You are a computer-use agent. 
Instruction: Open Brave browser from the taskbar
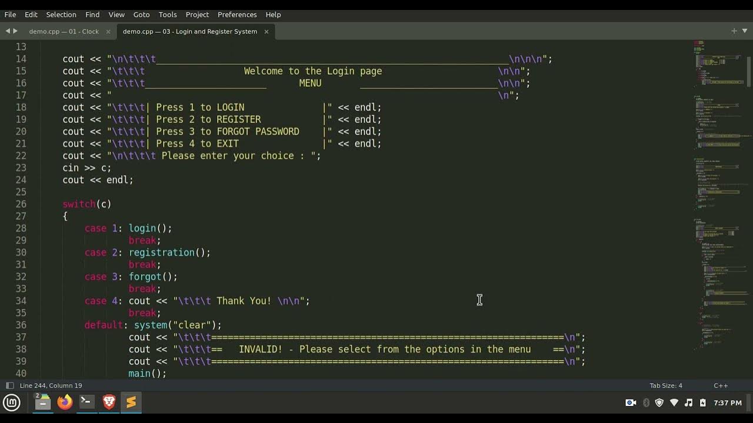(x=109, y=402)
